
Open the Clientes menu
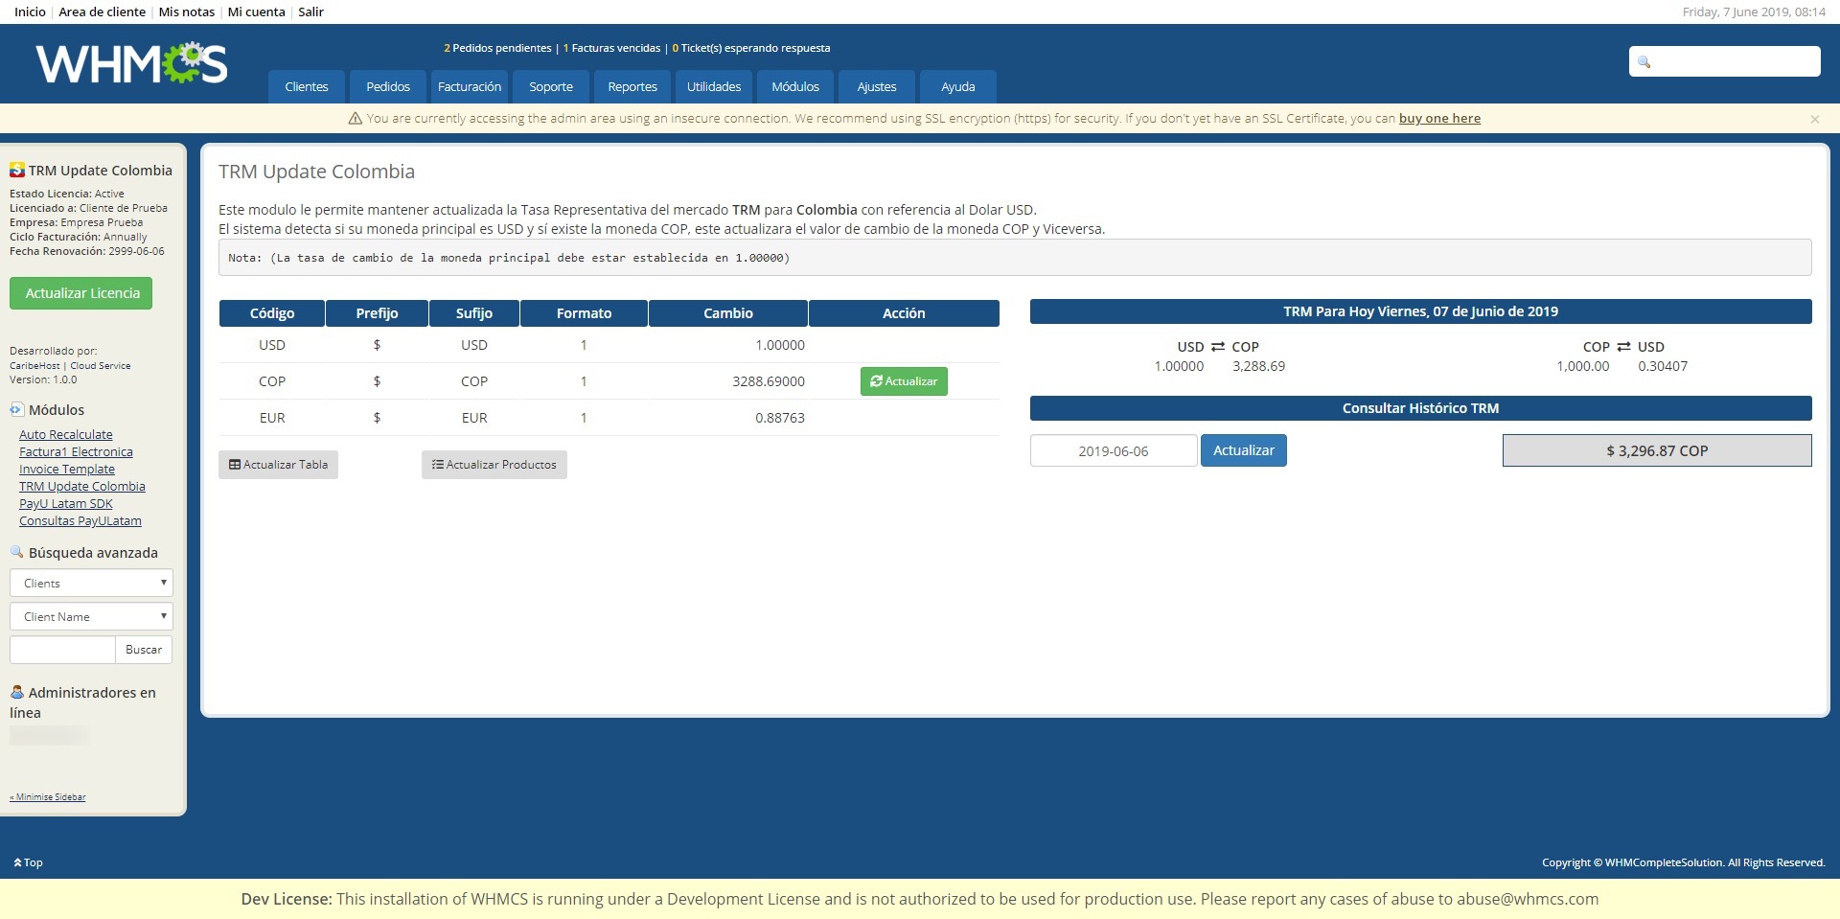(x=307, y=86)
